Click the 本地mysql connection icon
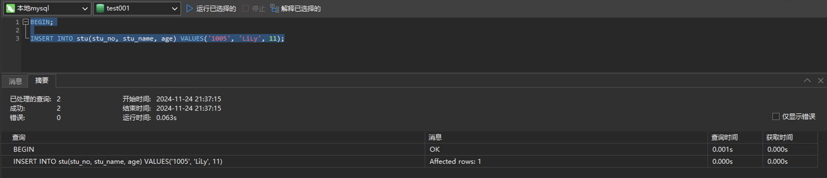 [11, 9]
